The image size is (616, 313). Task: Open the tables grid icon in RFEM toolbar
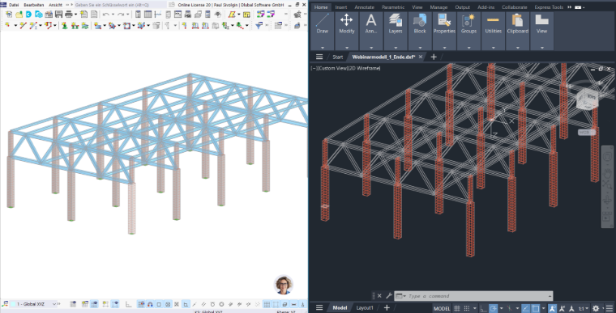[x=148, y=15]
